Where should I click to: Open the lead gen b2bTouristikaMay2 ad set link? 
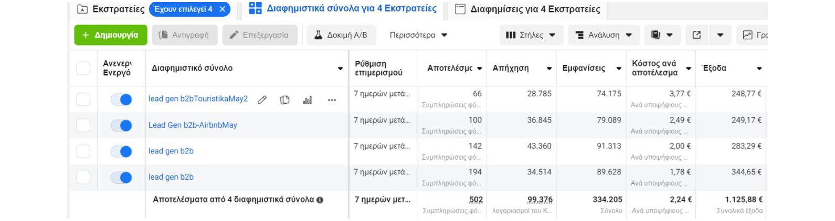(x=198, y=98)
